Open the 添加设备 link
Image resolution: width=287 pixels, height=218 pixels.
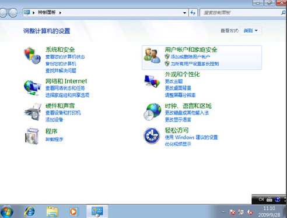click(54, 120)
